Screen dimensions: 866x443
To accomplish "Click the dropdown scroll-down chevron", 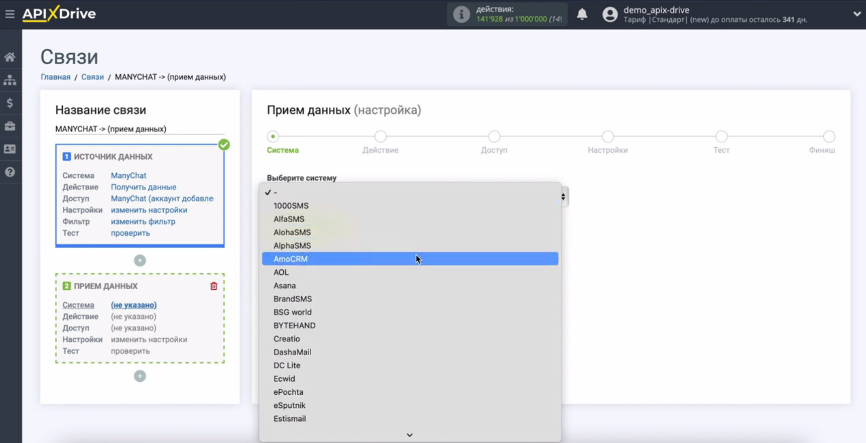I will [410, 435].
